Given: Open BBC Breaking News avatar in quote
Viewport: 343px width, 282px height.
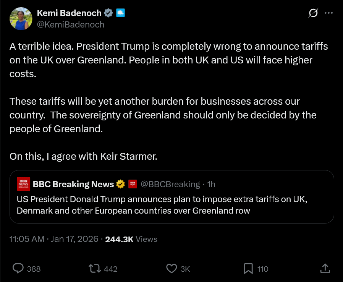Looking at the screenshot, I should [24, 184].
